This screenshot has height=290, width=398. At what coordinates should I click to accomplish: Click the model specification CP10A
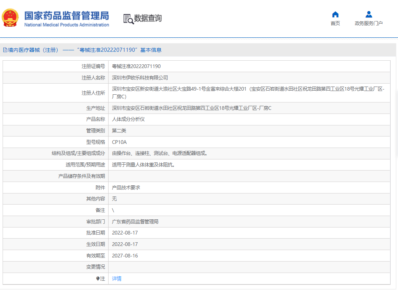click(x=119, y=142)
